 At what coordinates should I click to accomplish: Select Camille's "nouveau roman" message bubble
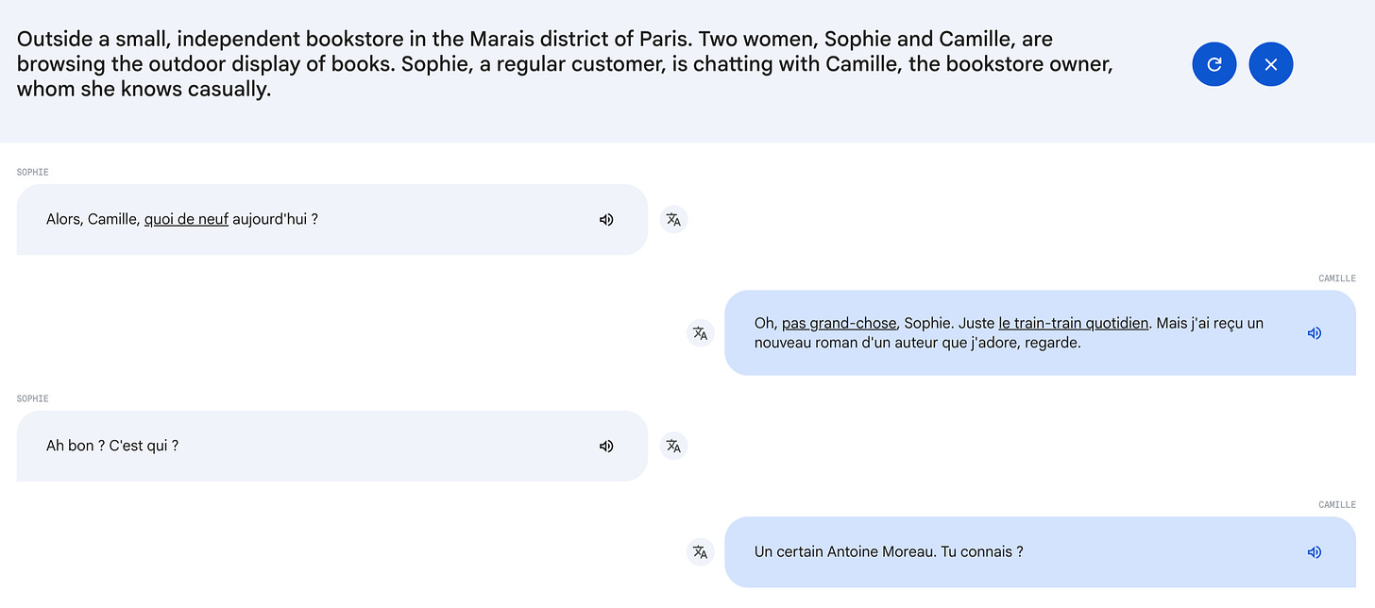(x=1040, y=332)
